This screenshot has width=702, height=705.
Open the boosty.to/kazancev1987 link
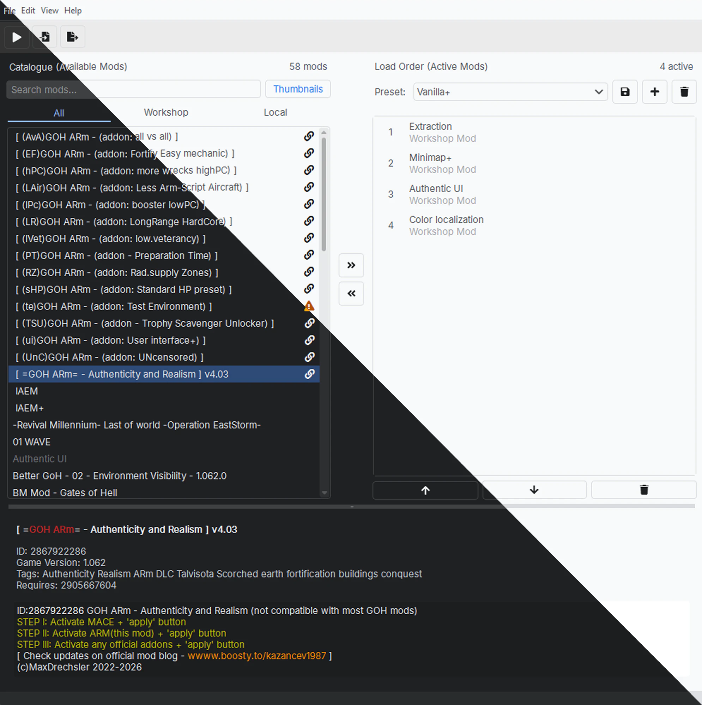257,656
